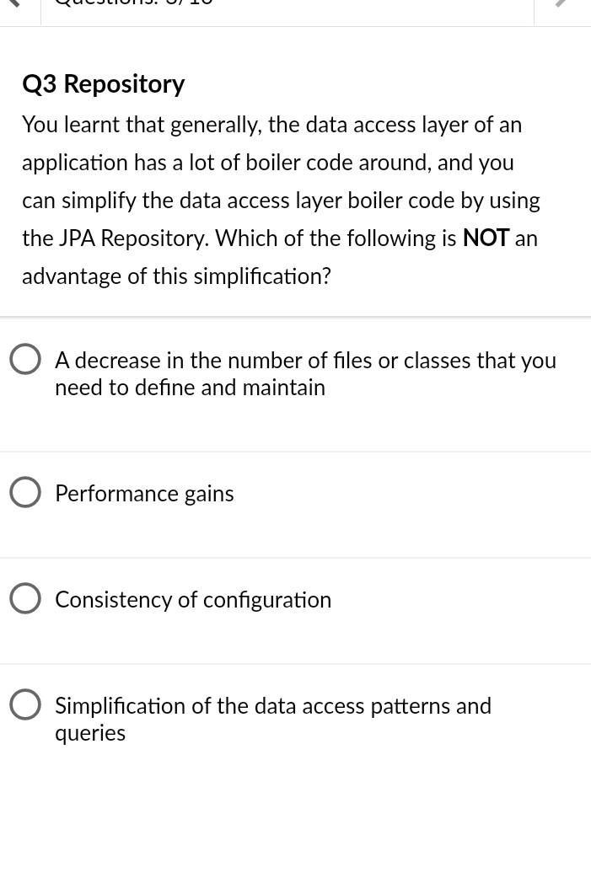Click the divider area between first and second options

pyautogui.click(x=295, y=450)
